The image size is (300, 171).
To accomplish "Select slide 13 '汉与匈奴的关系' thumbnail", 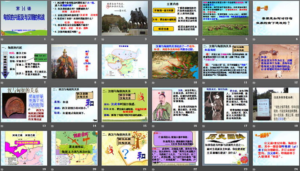I will tap(24, 105).
